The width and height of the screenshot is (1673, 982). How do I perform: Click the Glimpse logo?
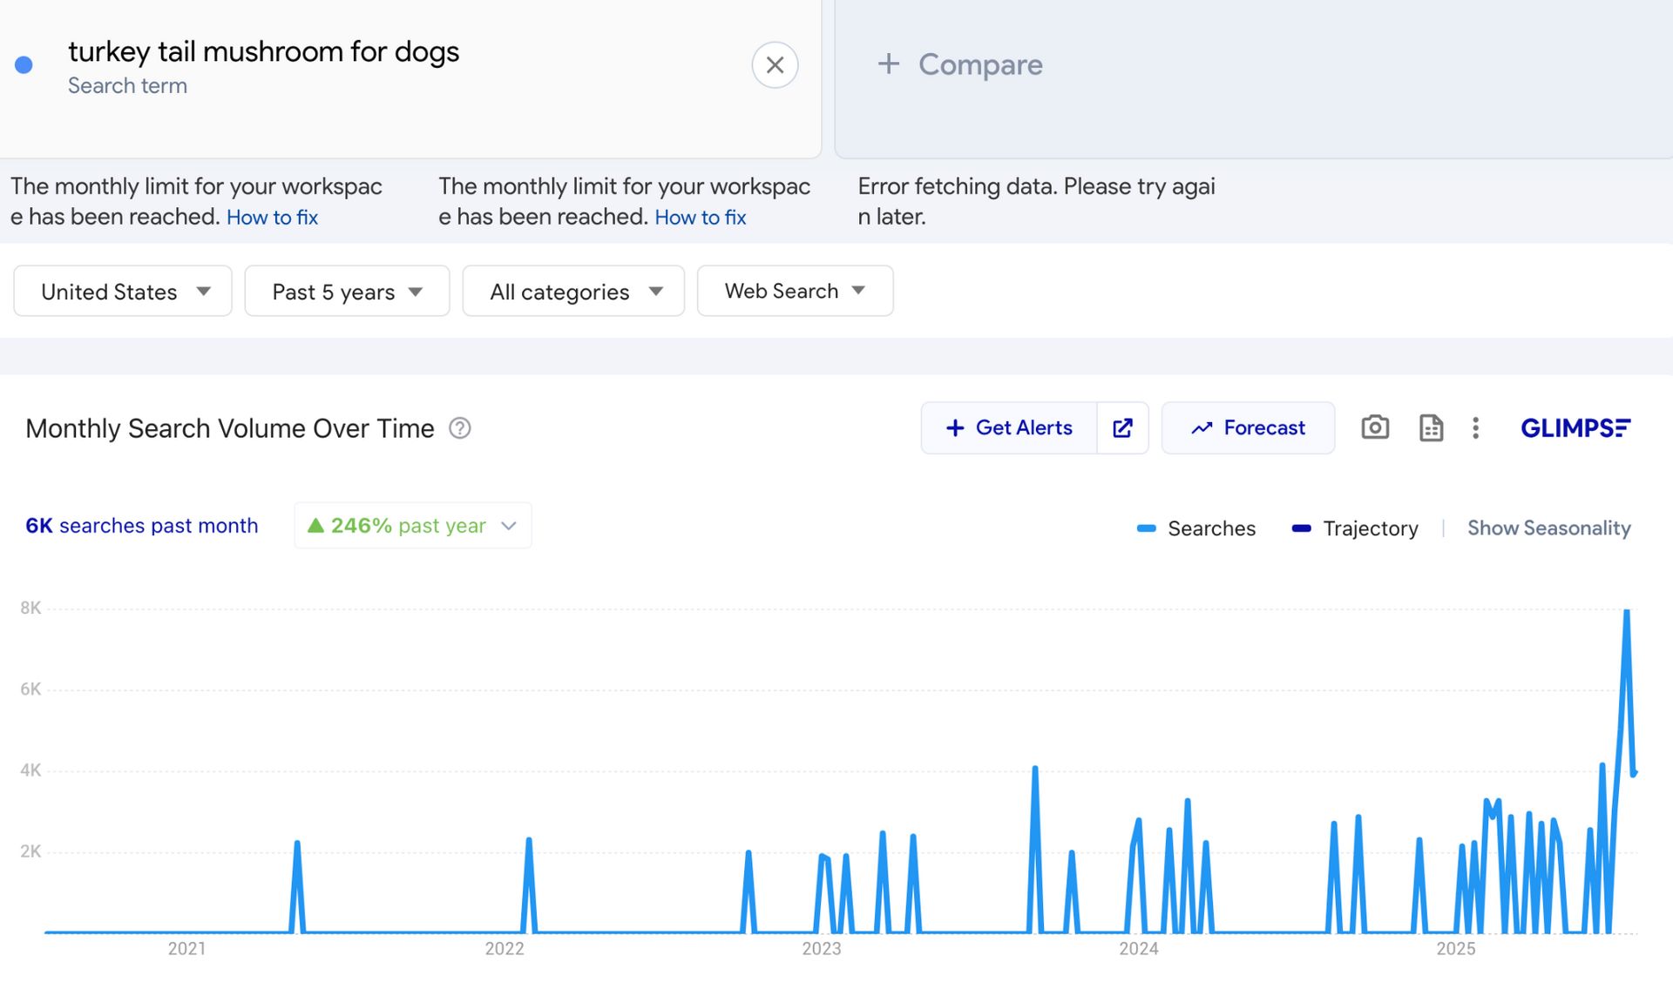pos(1575,427)
